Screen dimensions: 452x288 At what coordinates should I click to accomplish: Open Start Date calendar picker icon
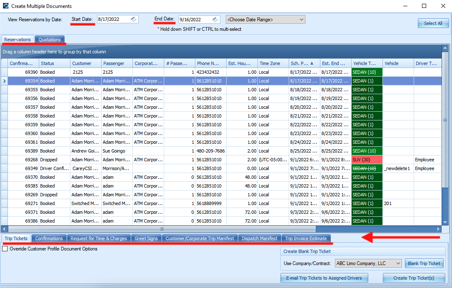coord(133,19)
